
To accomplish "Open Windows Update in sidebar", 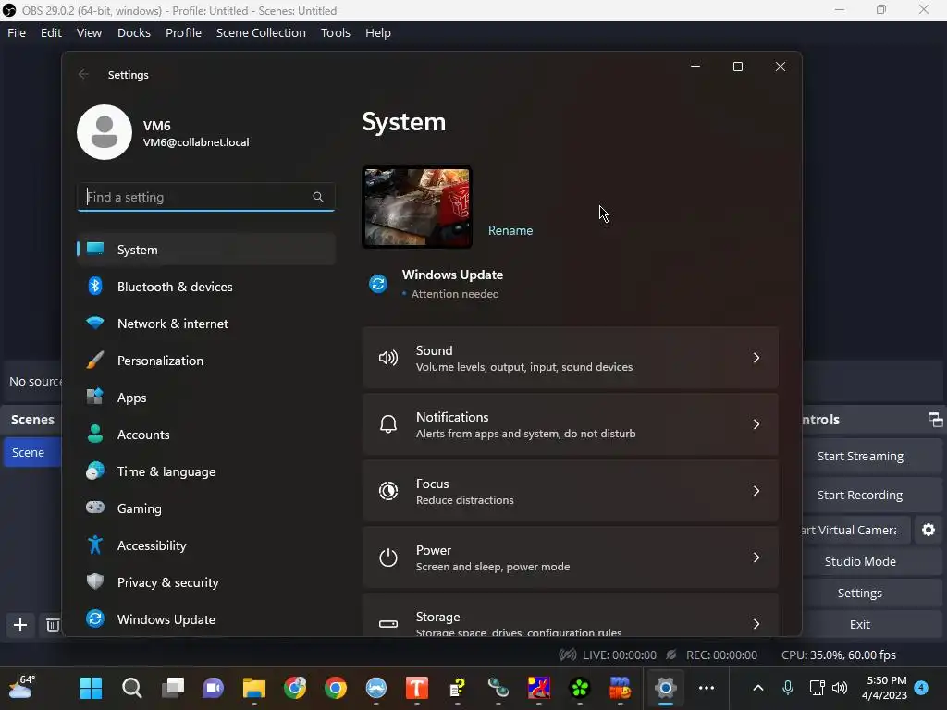I will coord(206,618).
